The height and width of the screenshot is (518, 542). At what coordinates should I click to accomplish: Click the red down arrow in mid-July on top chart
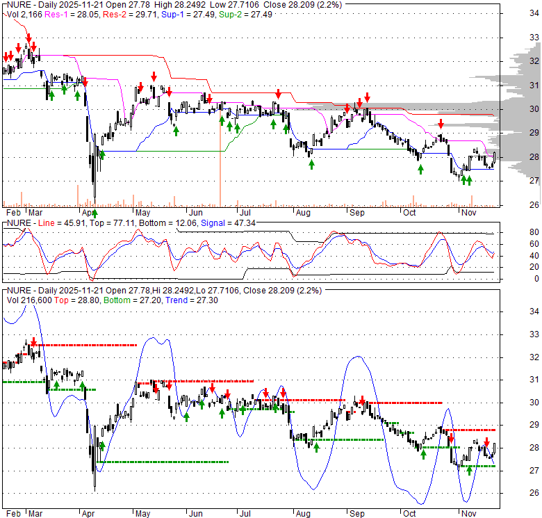coord(278,94)
